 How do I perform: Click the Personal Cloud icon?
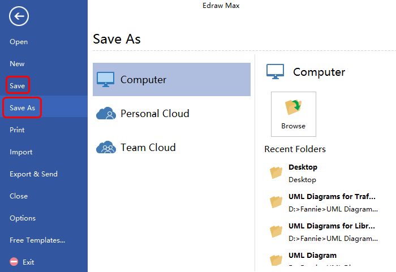click(x=106, y=114)
